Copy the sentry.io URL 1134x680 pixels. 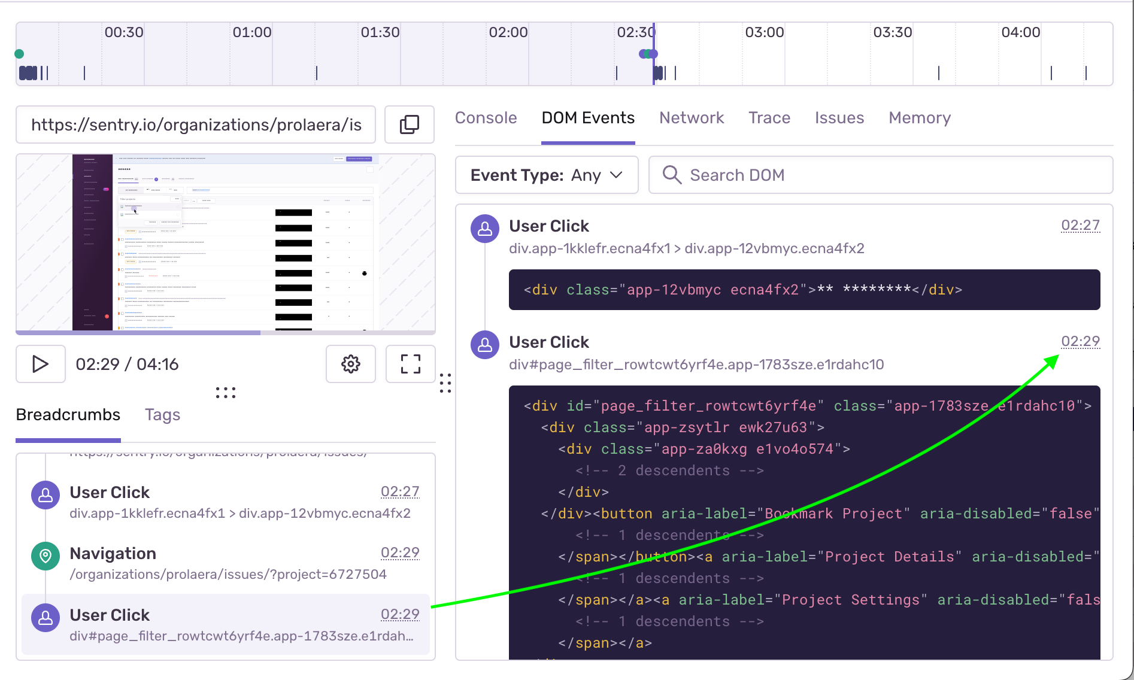(x=410, y=125)
